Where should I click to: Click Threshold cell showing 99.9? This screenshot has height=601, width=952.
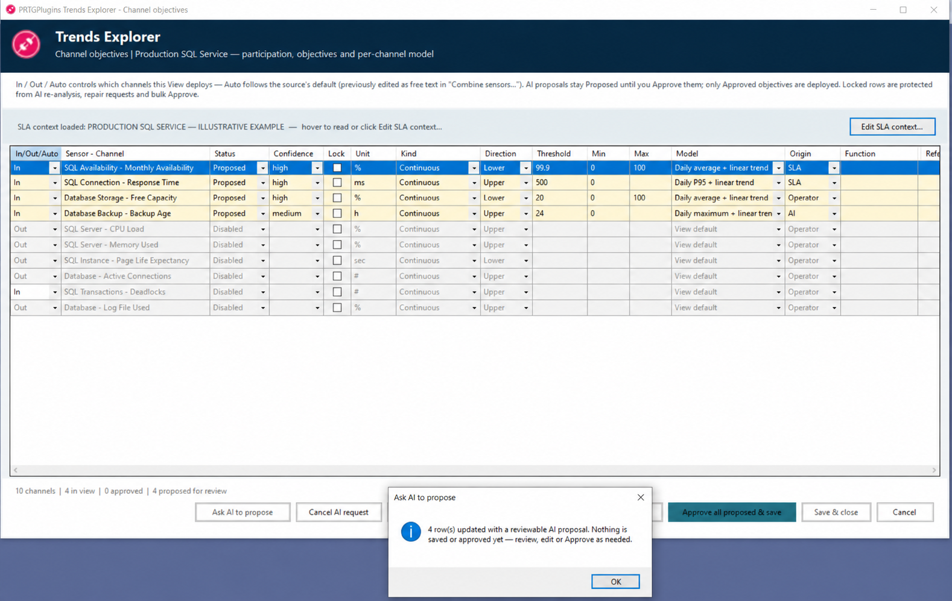[560, 168]
